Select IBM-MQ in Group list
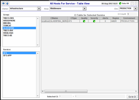Image resolution: width=139 pixels, height=100 pixels. click(19, 23)
